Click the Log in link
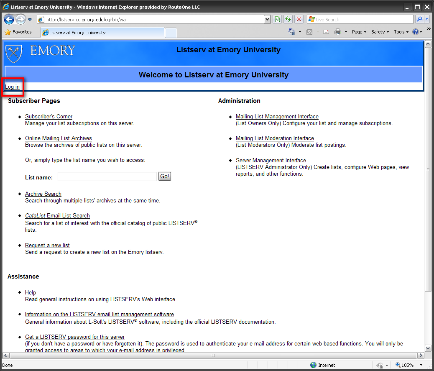 (x=12, y=87)
